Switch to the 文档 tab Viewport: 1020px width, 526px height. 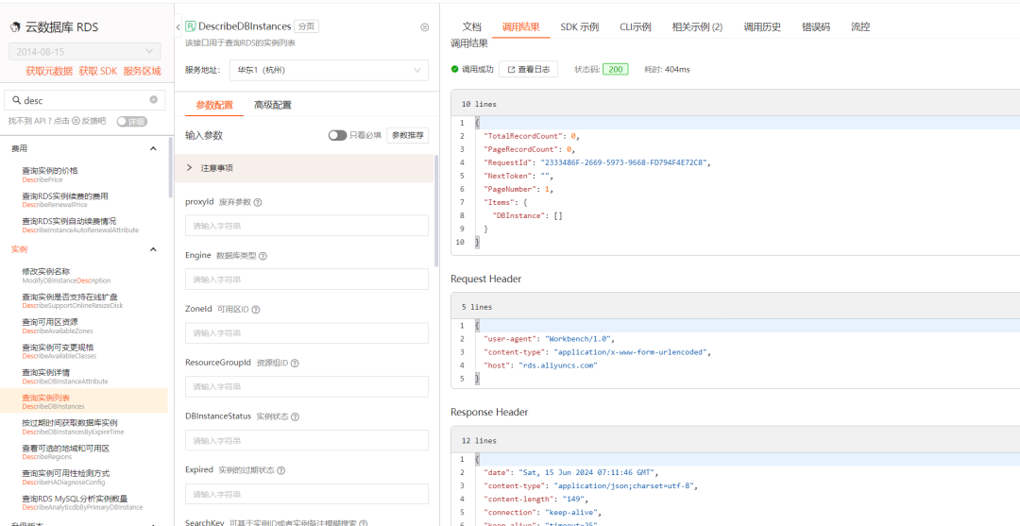pyautogui.click(x=471, y=27)
